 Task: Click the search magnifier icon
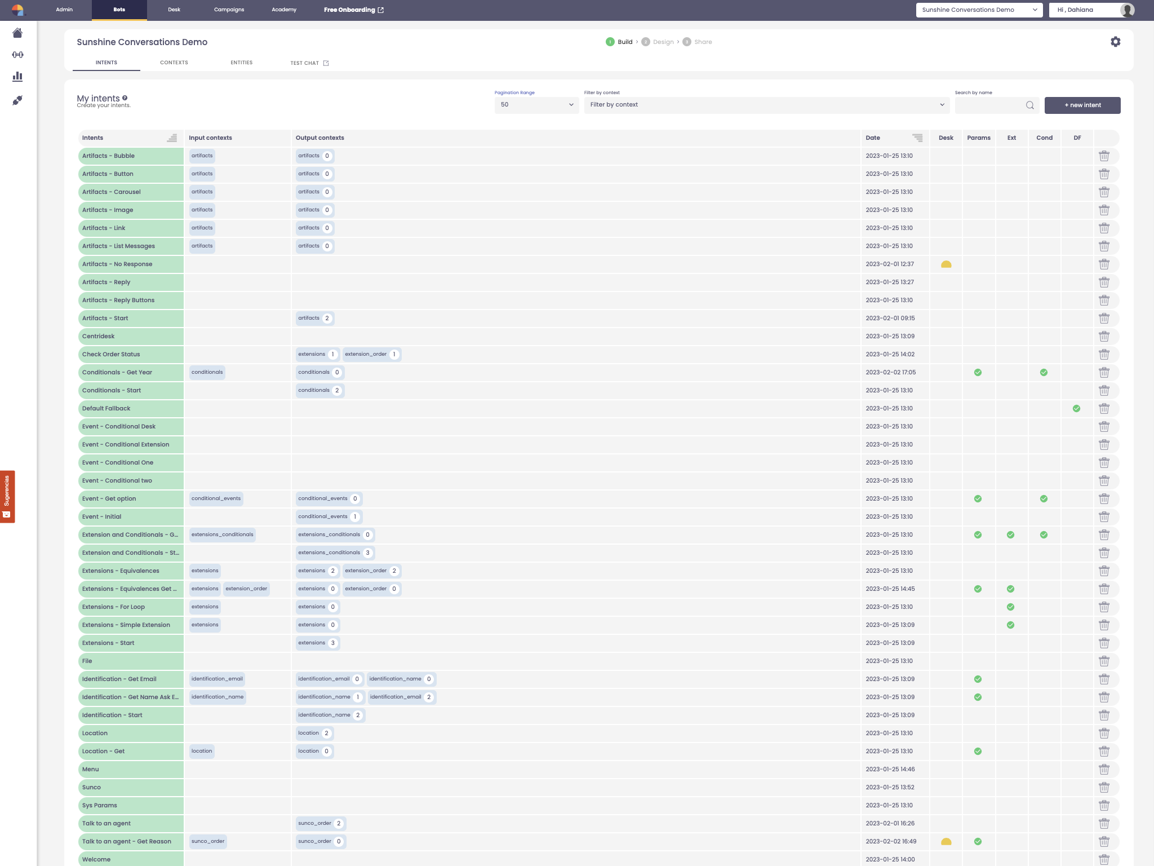point(1029,105)
